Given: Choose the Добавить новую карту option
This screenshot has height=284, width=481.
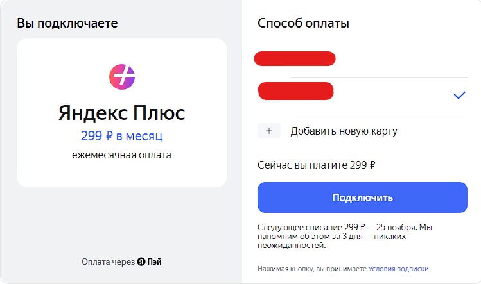Looking at the screenshot, I should pos(344,131).
